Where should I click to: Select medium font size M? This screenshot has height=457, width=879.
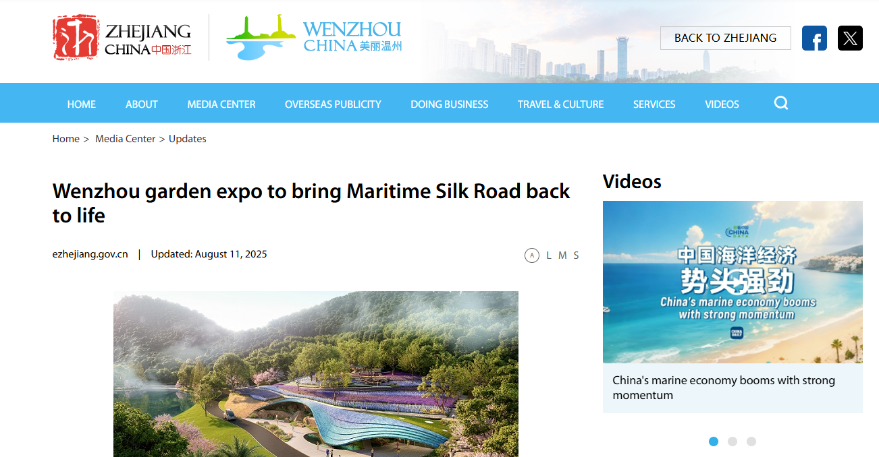(x=562, y=255)
